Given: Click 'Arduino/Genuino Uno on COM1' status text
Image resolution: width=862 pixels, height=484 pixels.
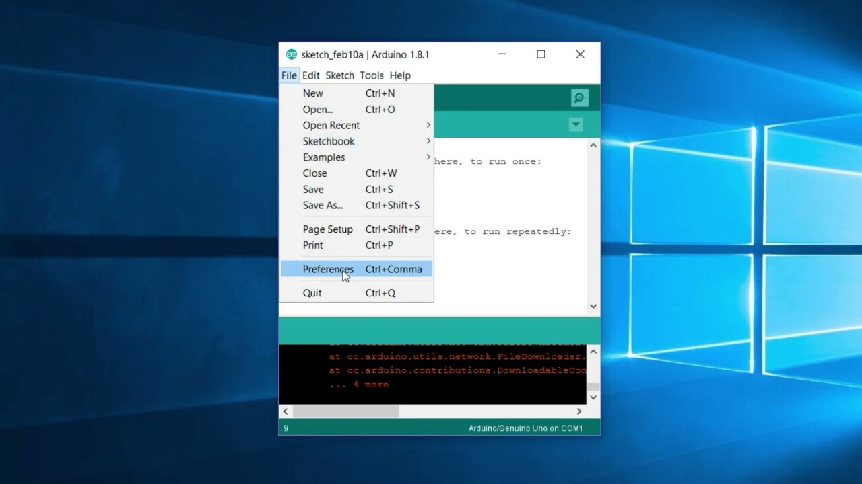Looking at the screenshot, I should point(526,428).
